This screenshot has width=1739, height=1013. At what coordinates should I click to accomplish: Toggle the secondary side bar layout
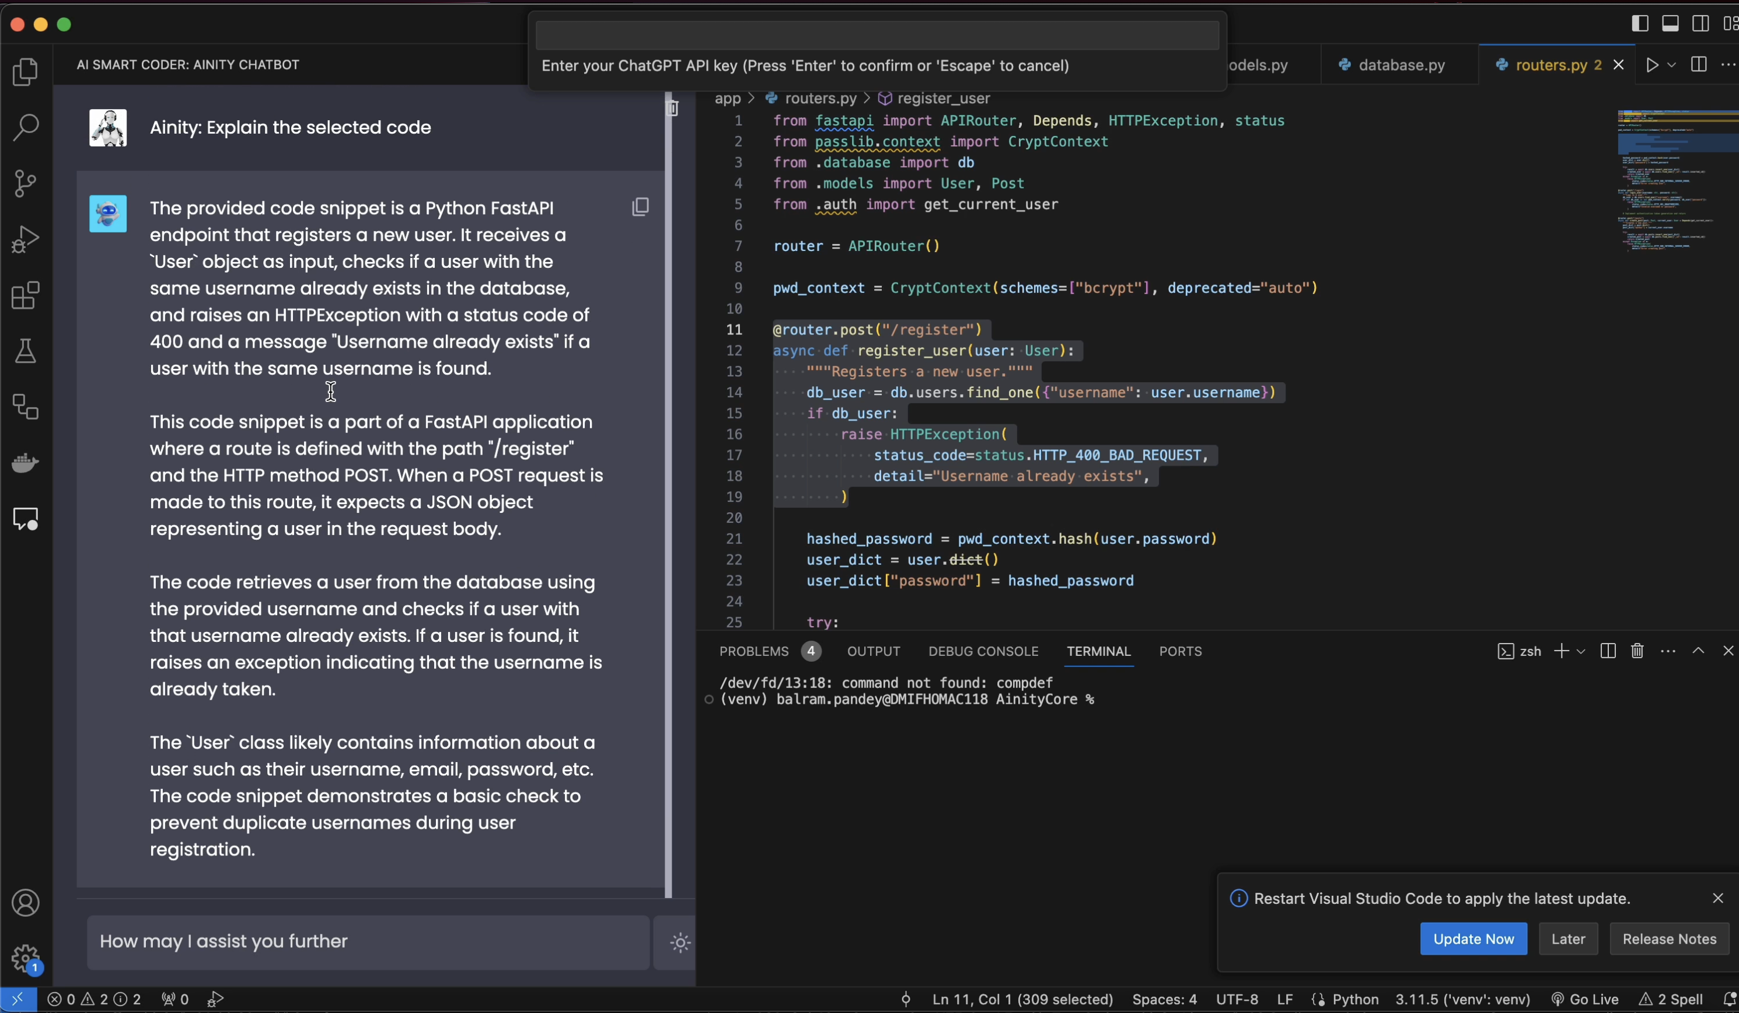tap(1700, 23)
